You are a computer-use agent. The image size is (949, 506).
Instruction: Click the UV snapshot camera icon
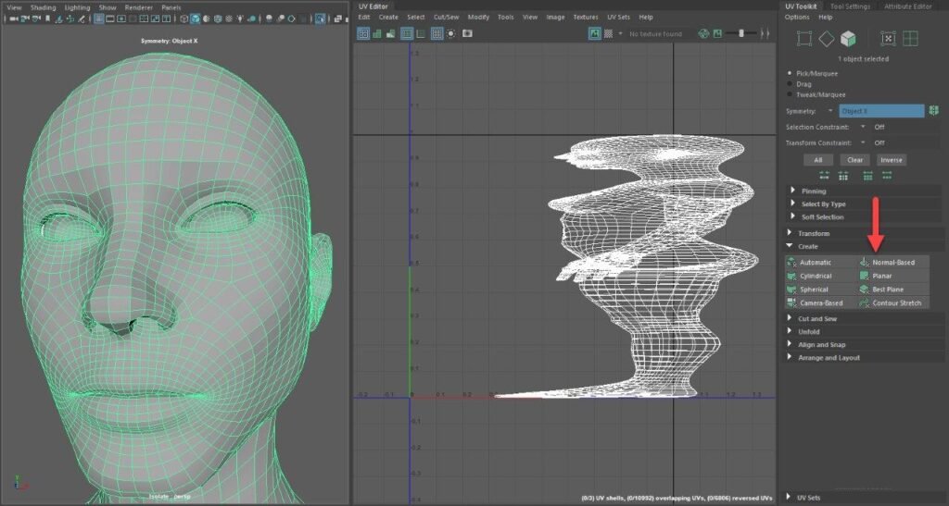[x=467, y=34]
